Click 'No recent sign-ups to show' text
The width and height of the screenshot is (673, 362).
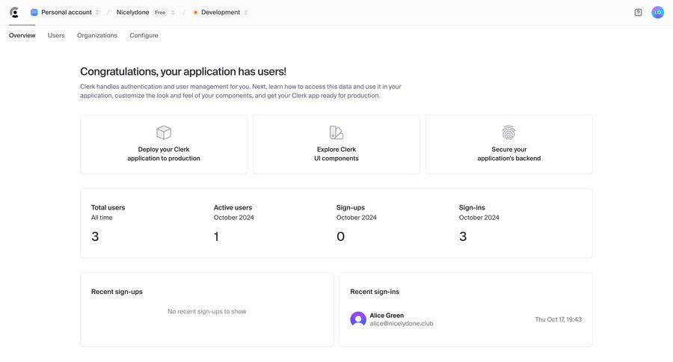pos(207,311)
